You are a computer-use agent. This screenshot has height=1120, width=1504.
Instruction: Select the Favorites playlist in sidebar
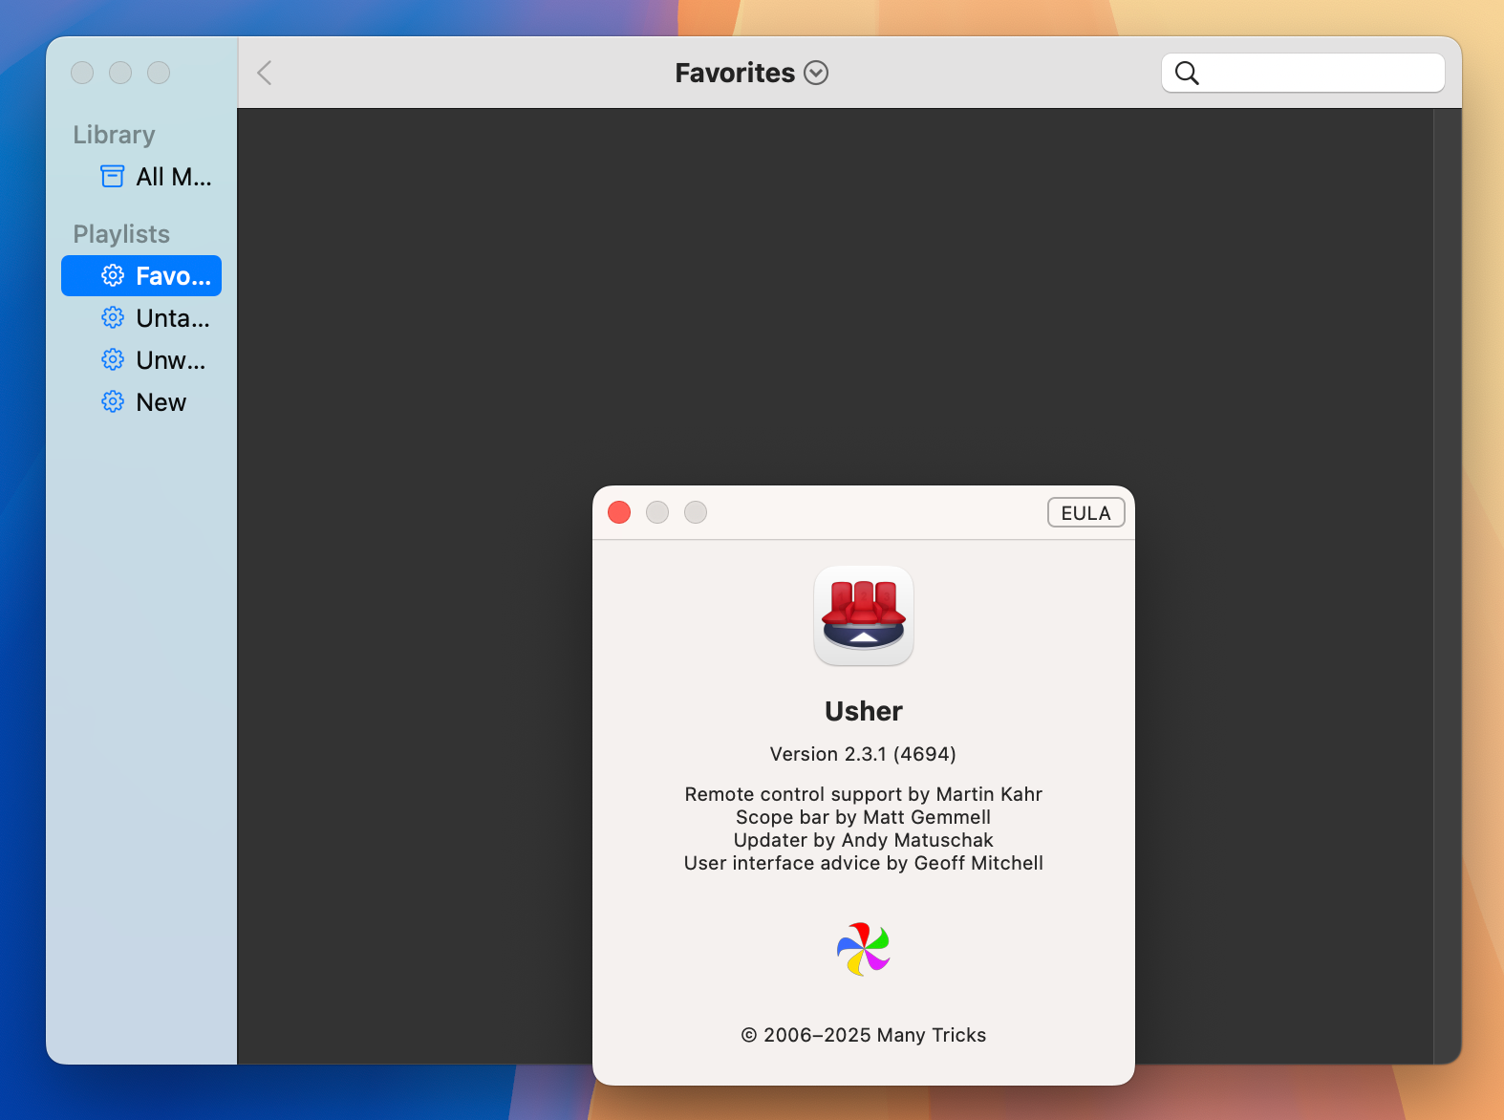(x=141, y=276)
